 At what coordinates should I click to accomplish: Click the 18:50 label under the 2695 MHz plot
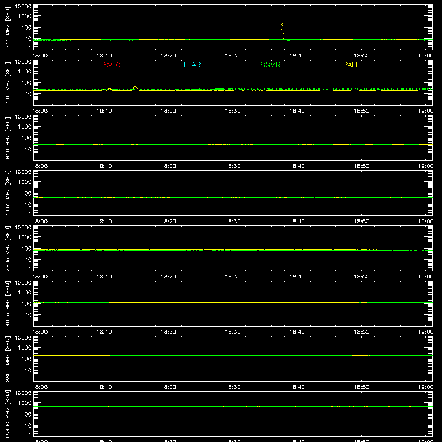(x=361, y=277)
